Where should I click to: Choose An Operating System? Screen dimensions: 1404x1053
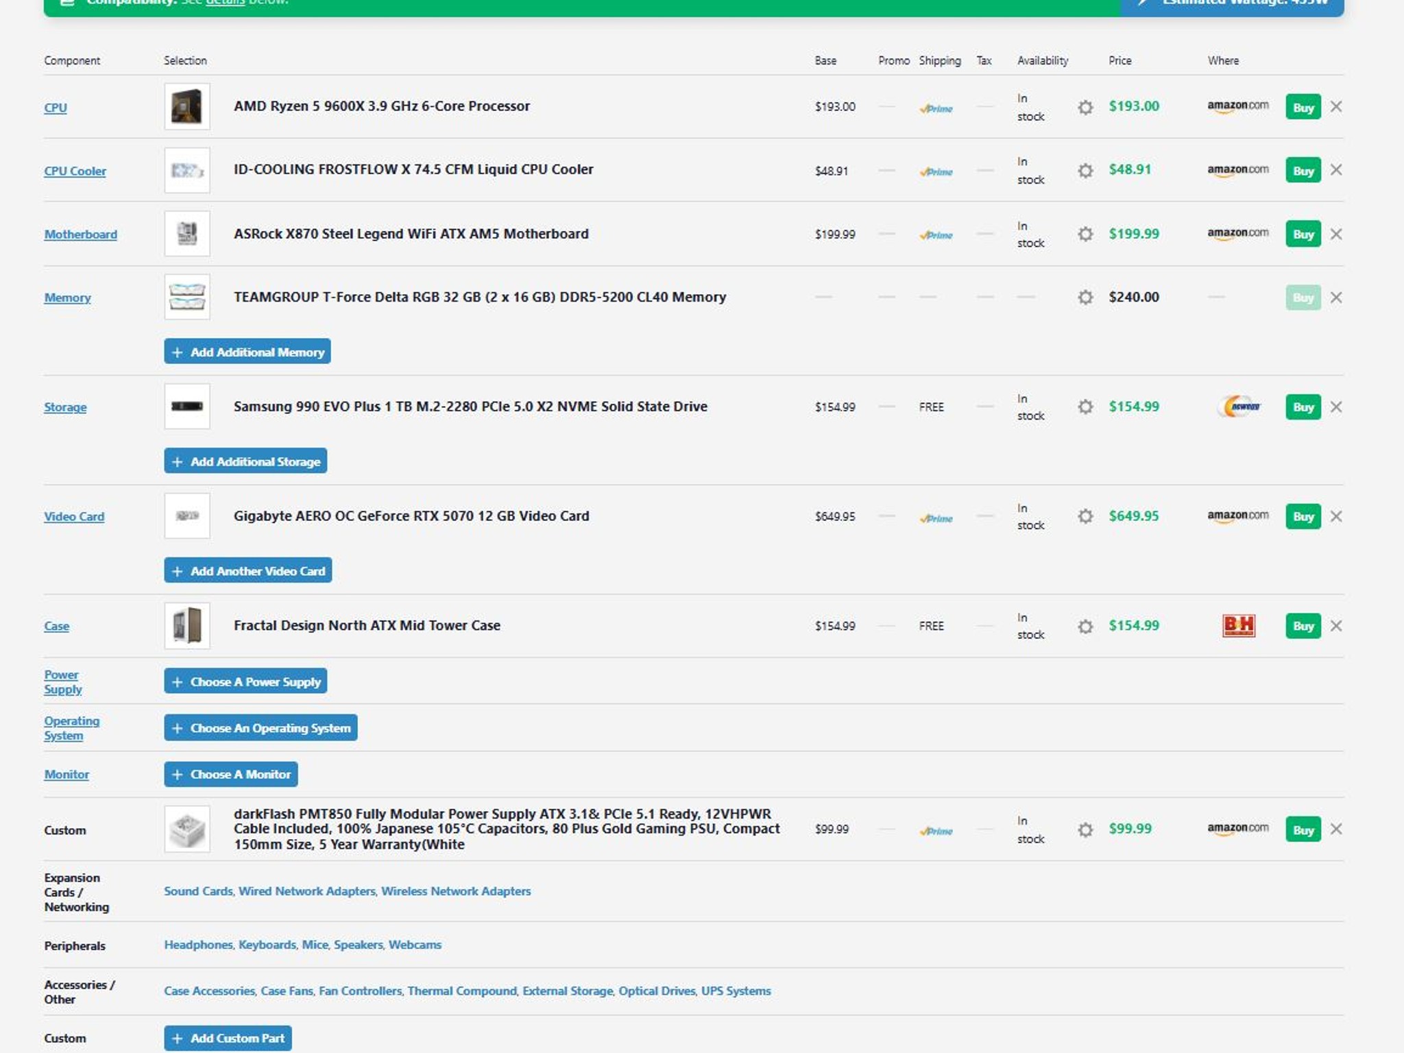click(x=261, y=727)
